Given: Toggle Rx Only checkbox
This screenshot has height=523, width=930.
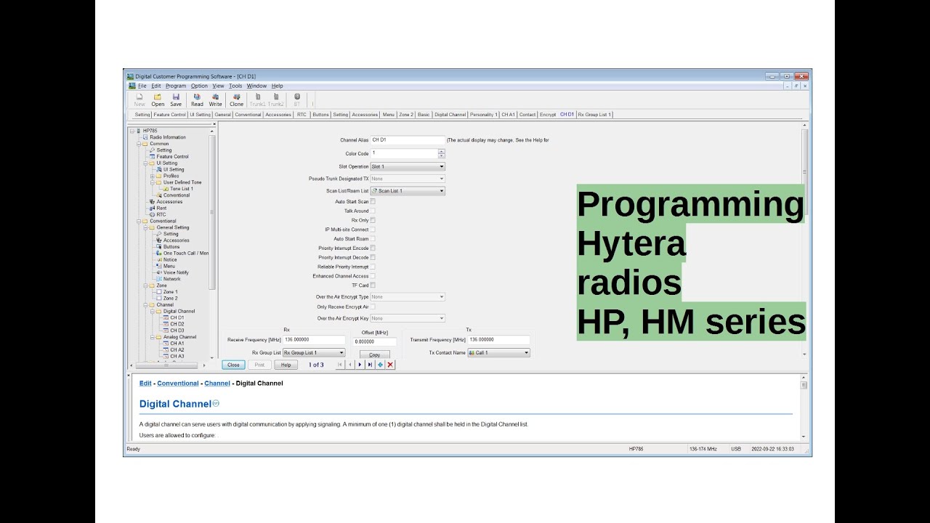Looking at the screenshot, I should point(373,220).
